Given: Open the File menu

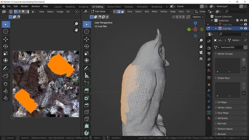Looking at the screenshot, I should [9, 7].
